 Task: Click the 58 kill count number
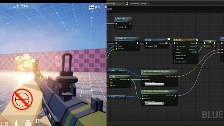click(x=97, y=8)
